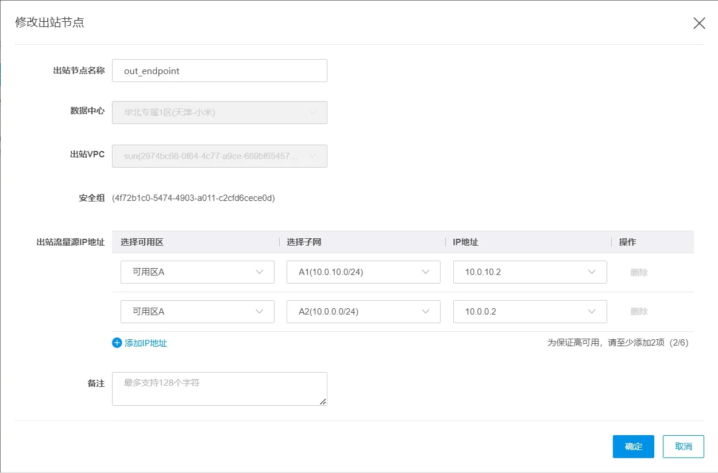Focus the 出站节点名称 input field

coord(219,71)
